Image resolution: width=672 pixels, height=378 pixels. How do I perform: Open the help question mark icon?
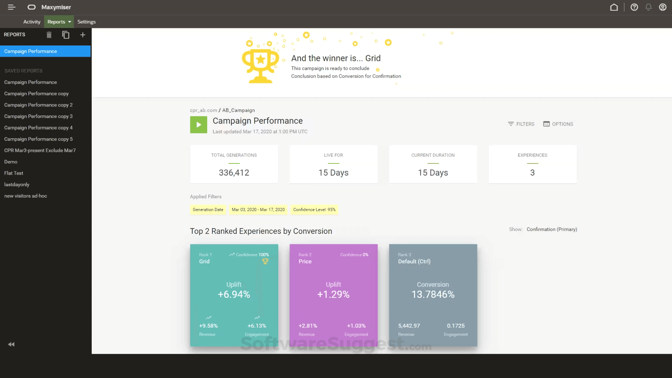[x=635, y=7]
